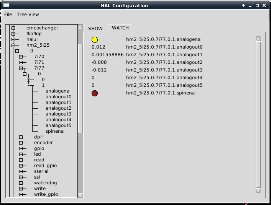
Task: Open the Tree View menu
Action: coord(28,15)
